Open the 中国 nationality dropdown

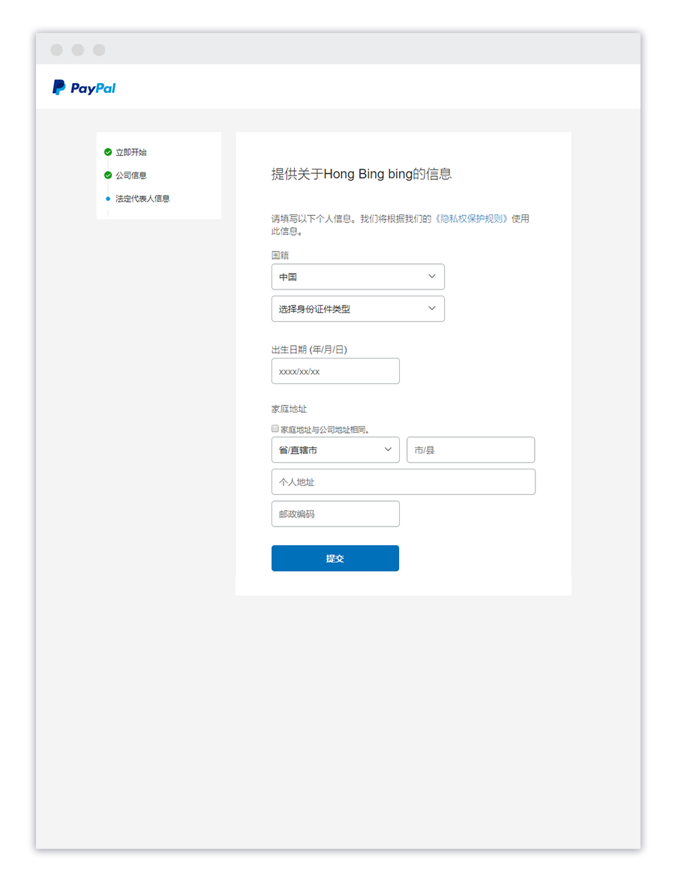(358, 276)
